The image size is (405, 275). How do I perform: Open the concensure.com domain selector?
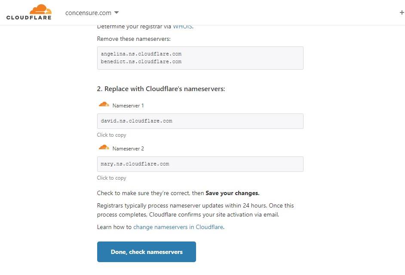pos(88,13)
